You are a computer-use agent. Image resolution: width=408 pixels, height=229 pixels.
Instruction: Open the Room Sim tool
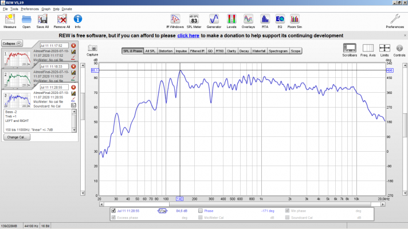(x=295, y=21)
